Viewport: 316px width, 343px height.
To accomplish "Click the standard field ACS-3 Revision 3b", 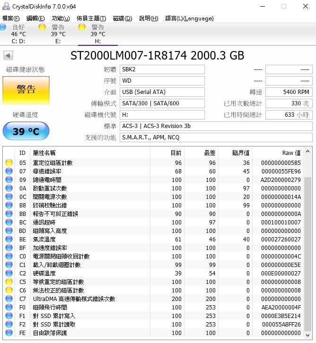I will point(216,126).
